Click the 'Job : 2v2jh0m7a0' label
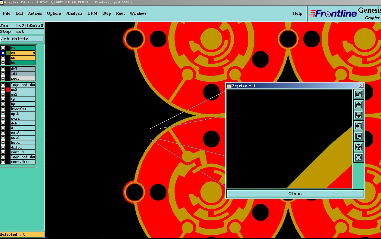This screenshot has height=239, width=381. pos(22,26)
